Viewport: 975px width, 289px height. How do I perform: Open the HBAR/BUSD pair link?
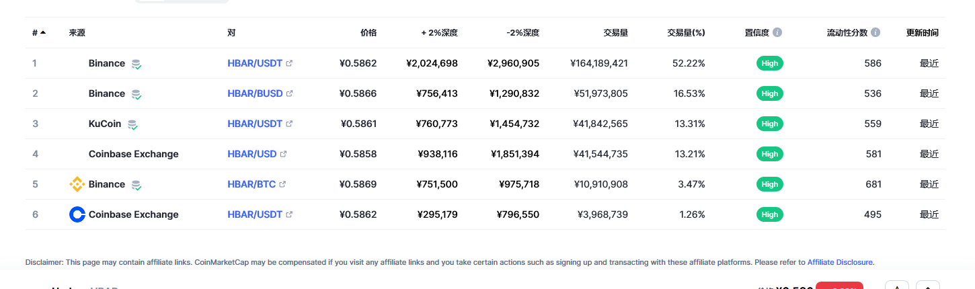tap(255, 93)
